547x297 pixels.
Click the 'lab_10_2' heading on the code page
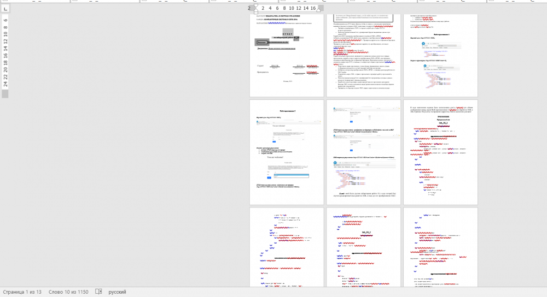(366, 232)
